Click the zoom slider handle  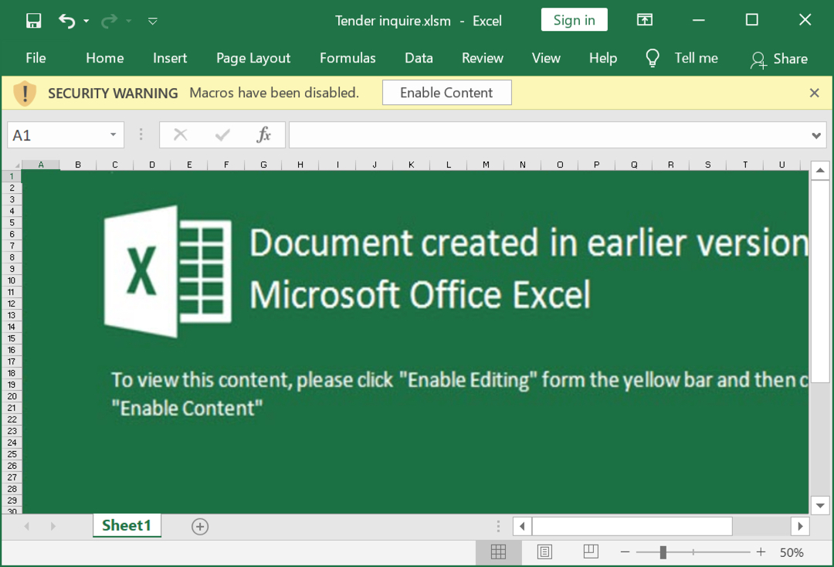coord(663,552)
